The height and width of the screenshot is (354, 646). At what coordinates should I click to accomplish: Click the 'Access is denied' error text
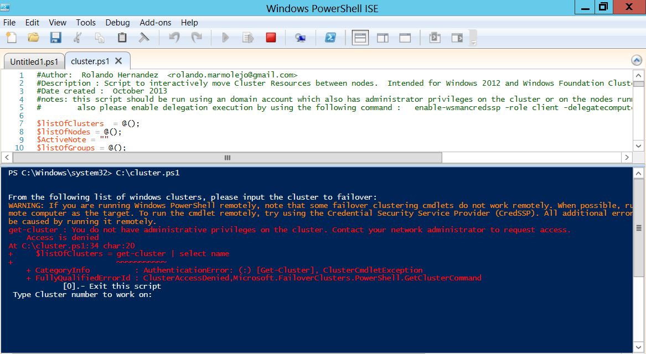(x=63, y=237)
